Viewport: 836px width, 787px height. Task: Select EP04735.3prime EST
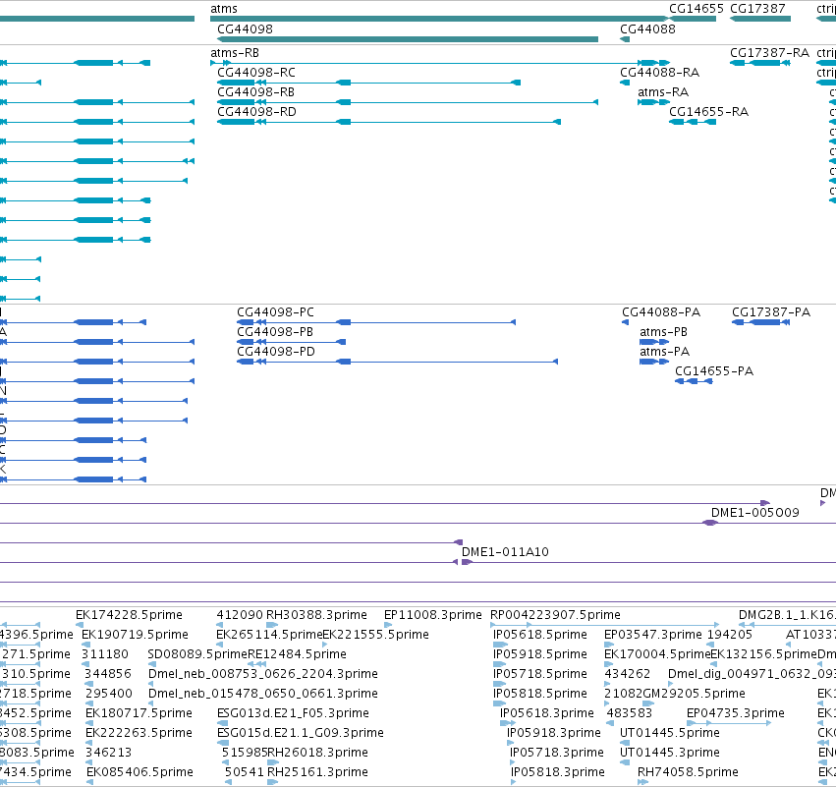(735, 713)
